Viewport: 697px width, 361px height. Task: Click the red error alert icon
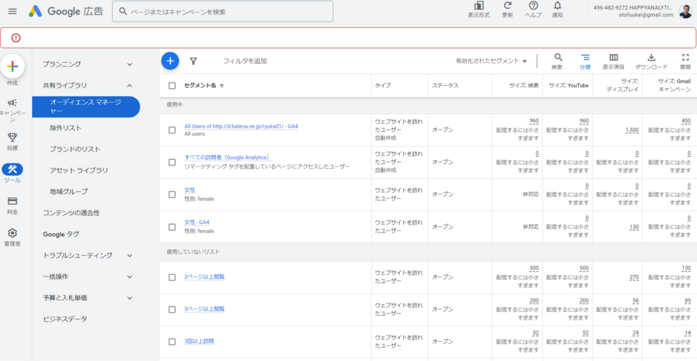16,38
